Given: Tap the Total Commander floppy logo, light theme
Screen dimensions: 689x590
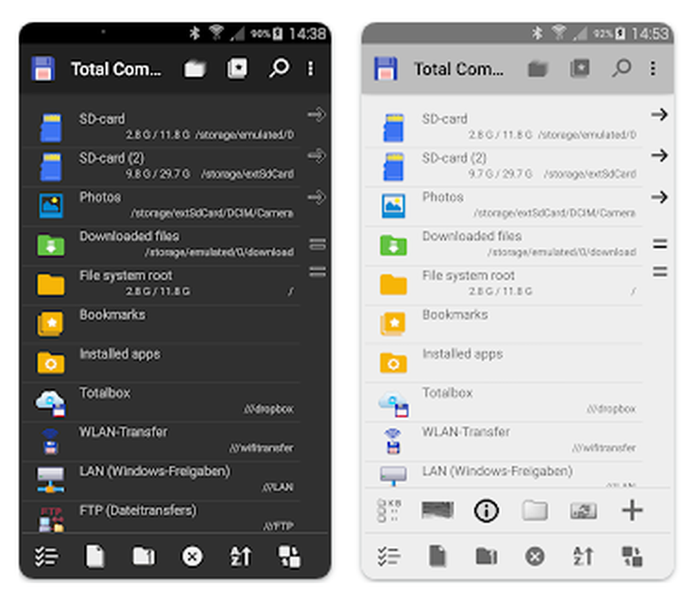Looking at the screenshot, I should pos(386,68).
